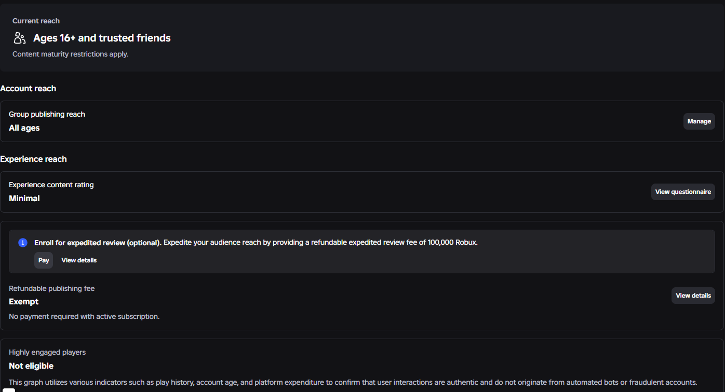Click the Current reach label
The image size is (725, 392).
point(36,21)
